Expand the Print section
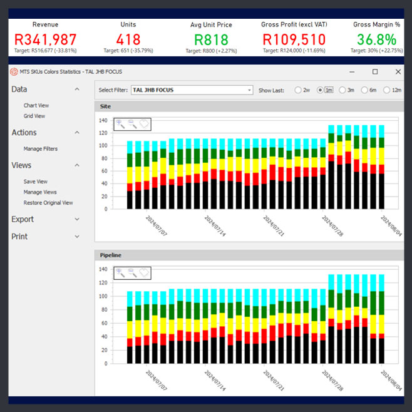The image size is (412, 412). click(77, 237)
